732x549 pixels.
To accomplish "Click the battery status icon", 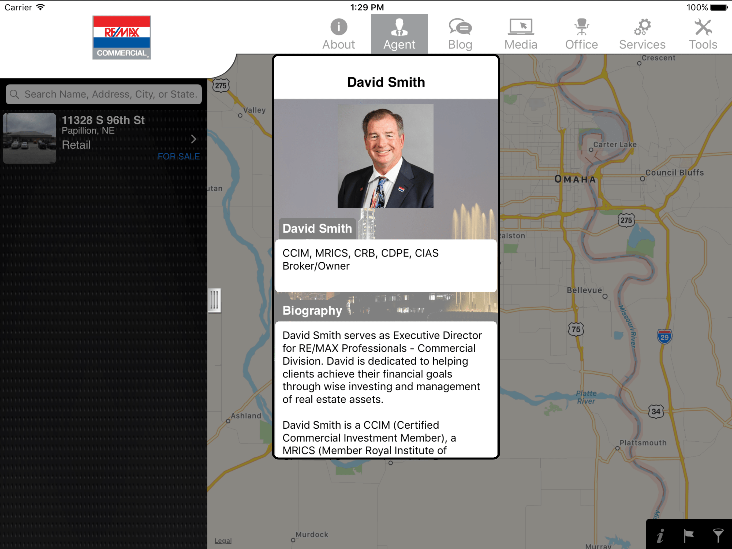I will [719, 7].
